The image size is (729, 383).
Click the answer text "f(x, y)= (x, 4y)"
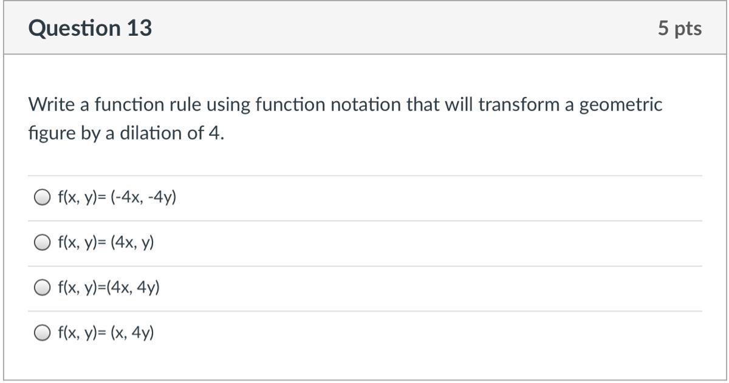[x=106, y=333]
